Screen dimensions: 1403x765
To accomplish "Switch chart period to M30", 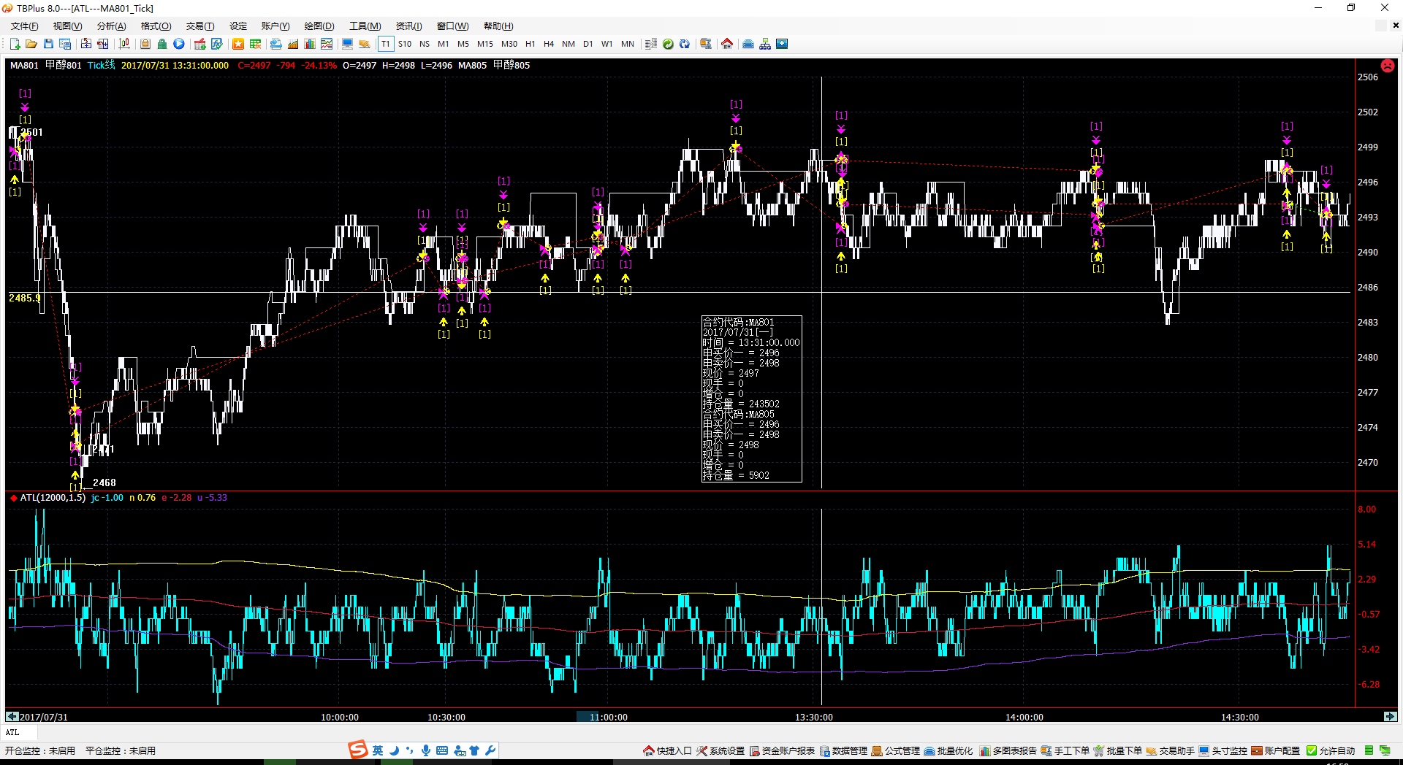I will [509, 44].
